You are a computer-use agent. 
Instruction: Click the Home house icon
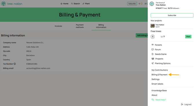(x=61, y=3)
